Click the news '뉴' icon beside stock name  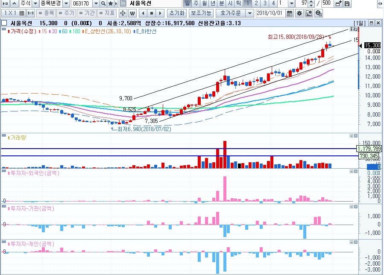click(x=123, y=3)
